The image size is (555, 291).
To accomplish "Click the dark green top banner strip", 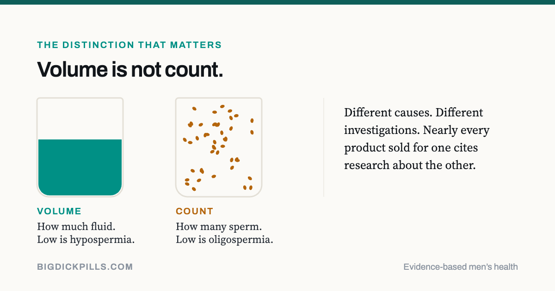I will [277, 2].
